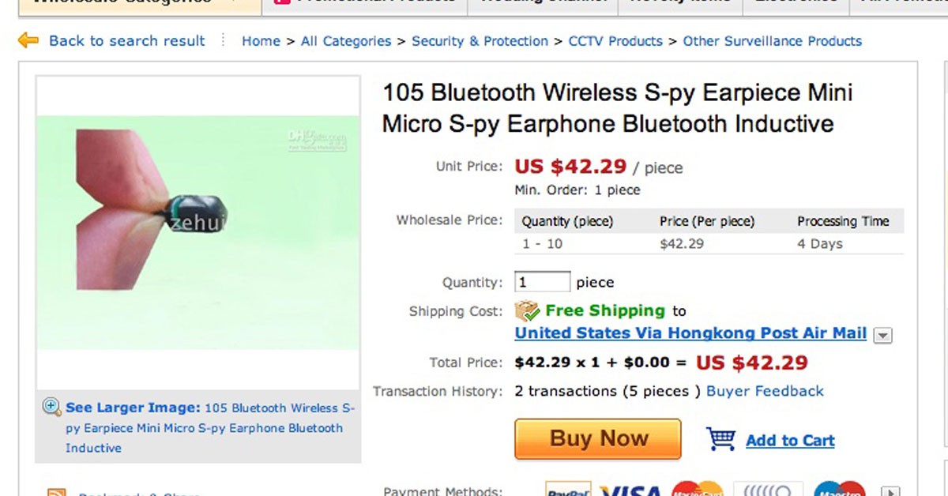Click the Quantity input field
The image size is (948, 496).
542,282
